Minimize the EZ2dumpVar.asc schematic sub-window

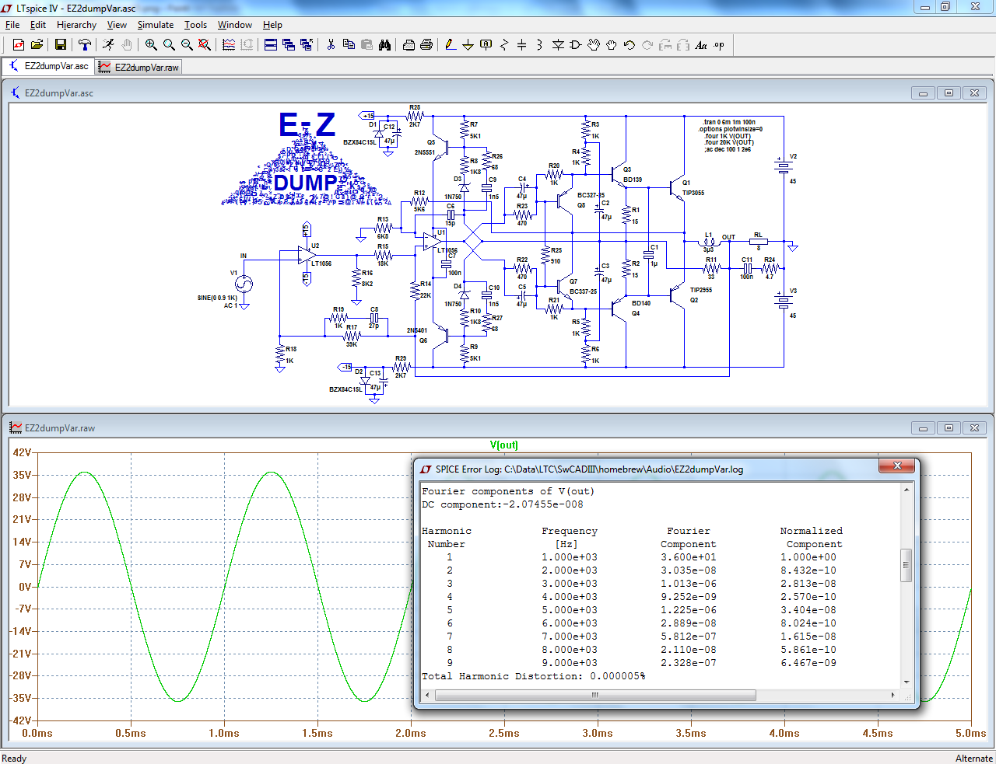924,93
